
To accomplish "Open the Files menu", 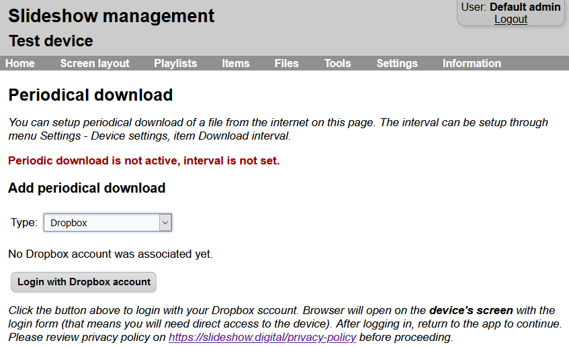I will [x=286, y=63].
